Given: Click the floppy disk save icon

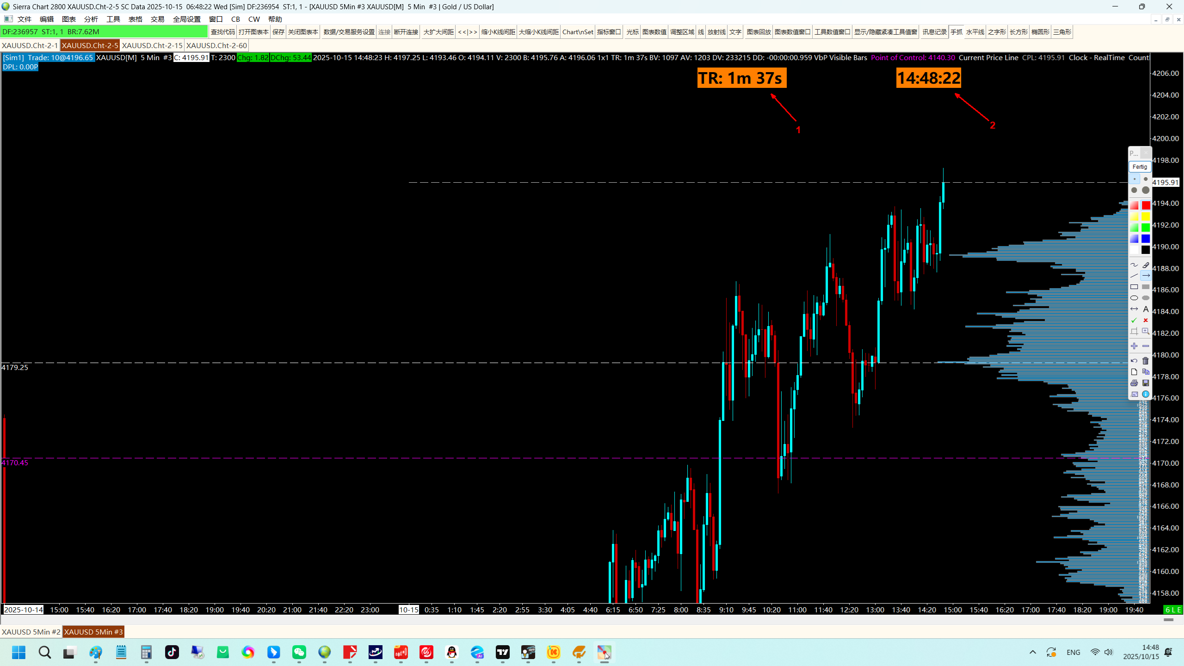Looking at the screenshot, I should [1146, 383].
